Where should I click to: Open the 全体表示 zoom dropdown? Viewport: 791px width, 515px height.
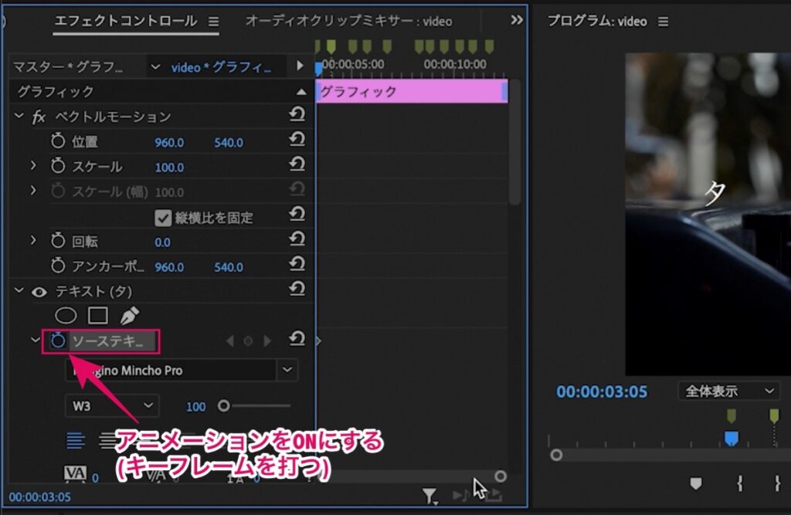click(729, 391)
